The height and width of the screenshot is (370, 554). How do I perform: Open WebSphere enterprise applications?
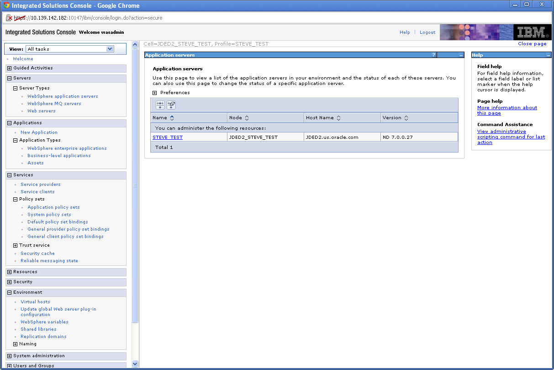point(67,148)
